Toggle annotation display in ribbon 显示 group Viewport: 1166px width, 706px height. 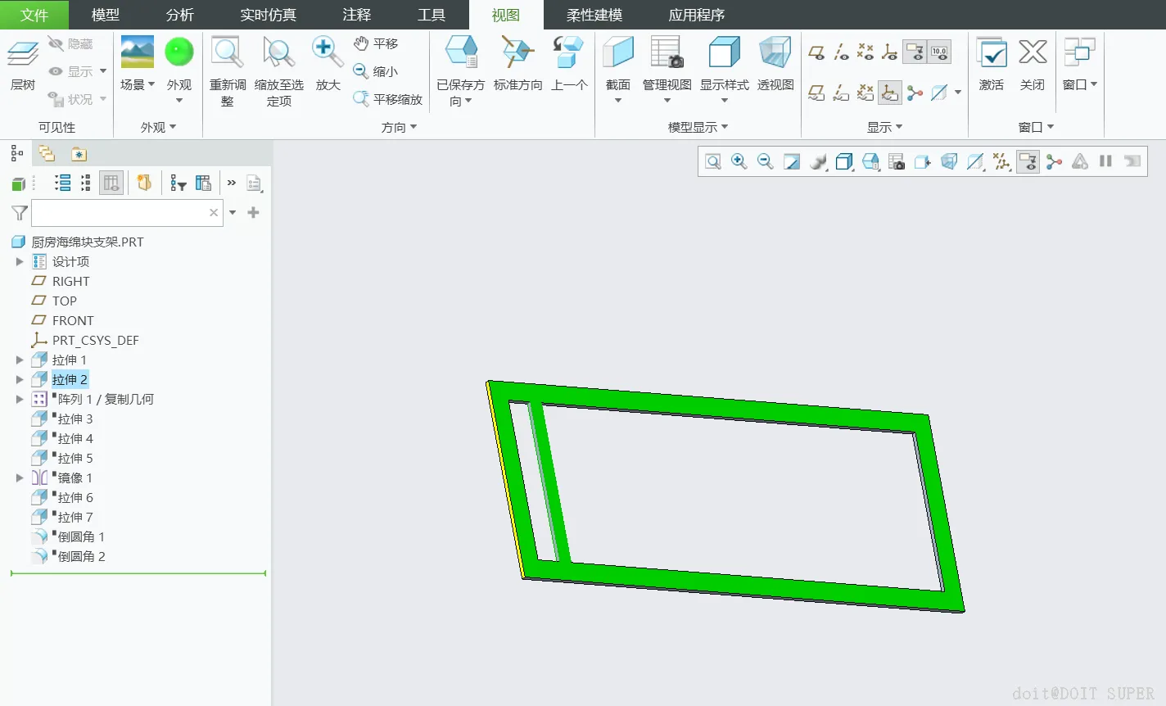tap(915, 52)
